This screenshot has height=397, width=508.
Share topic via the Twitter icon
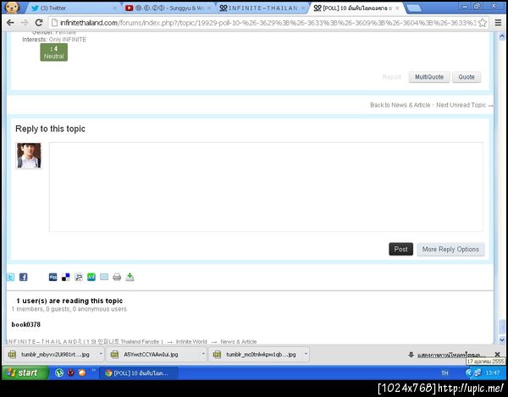click(x=11, y=277)
